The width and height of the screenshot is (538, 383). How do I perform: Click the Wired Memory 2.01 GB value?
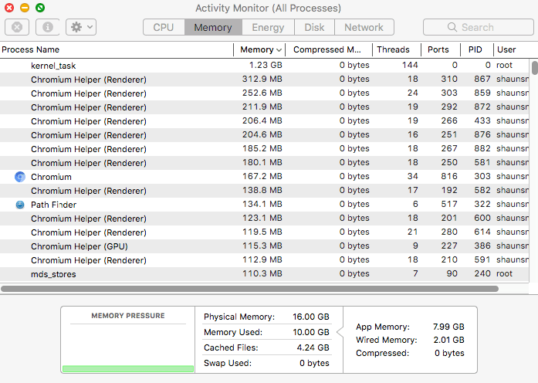click(448, 340)
